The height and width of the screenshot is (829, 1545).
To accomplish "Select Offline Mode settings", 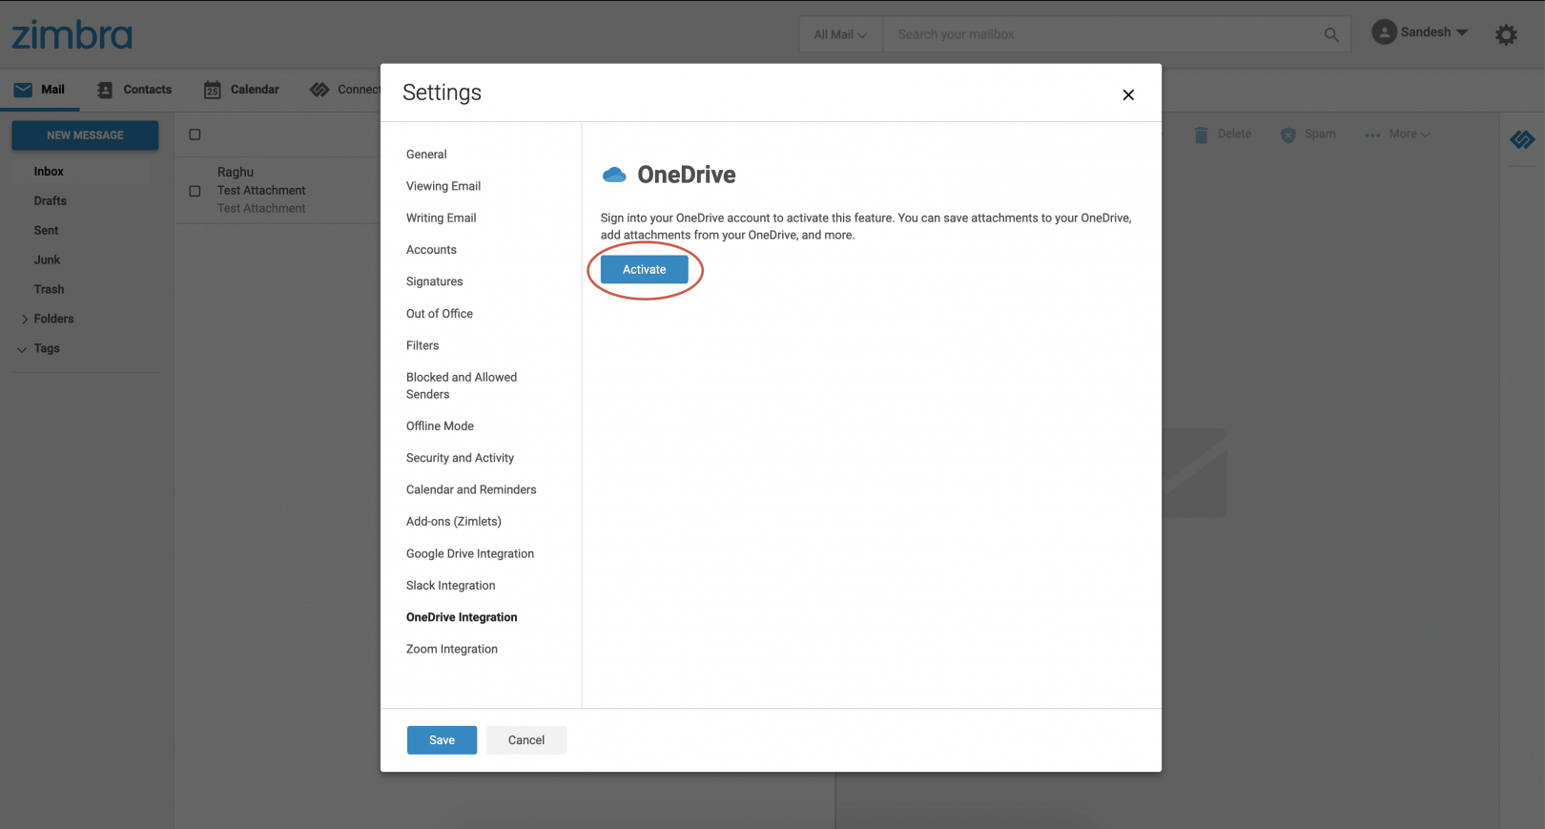I will coord(440,426).
